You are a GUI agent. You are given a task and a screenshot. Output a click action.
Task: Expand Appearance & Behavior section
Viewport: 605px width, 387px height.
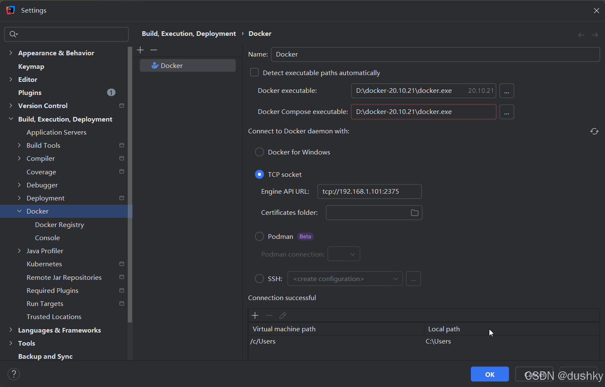11,53
